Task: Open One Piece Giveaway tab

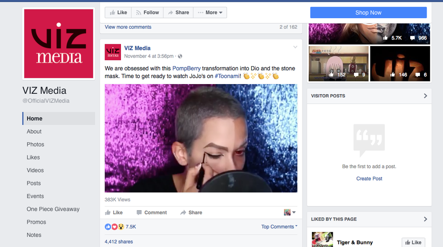Action: (x=53, y=209)
